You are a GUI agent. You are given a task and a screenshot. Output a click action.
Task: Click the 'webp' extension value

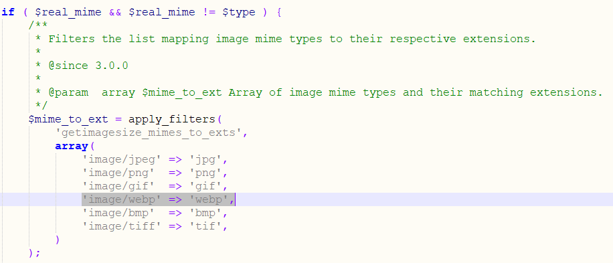coord(209,199)
